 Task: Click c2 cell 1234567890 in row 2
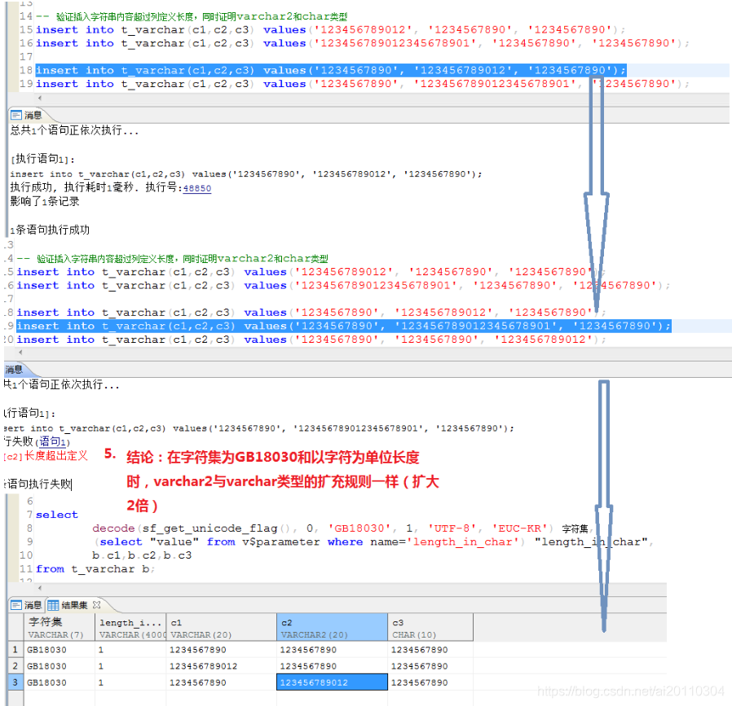pyautogui.click(x=332, y=666)
